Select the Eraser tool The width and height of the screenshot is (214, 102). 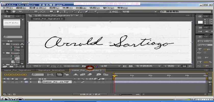pyautogui.click(x=87, y=12)
